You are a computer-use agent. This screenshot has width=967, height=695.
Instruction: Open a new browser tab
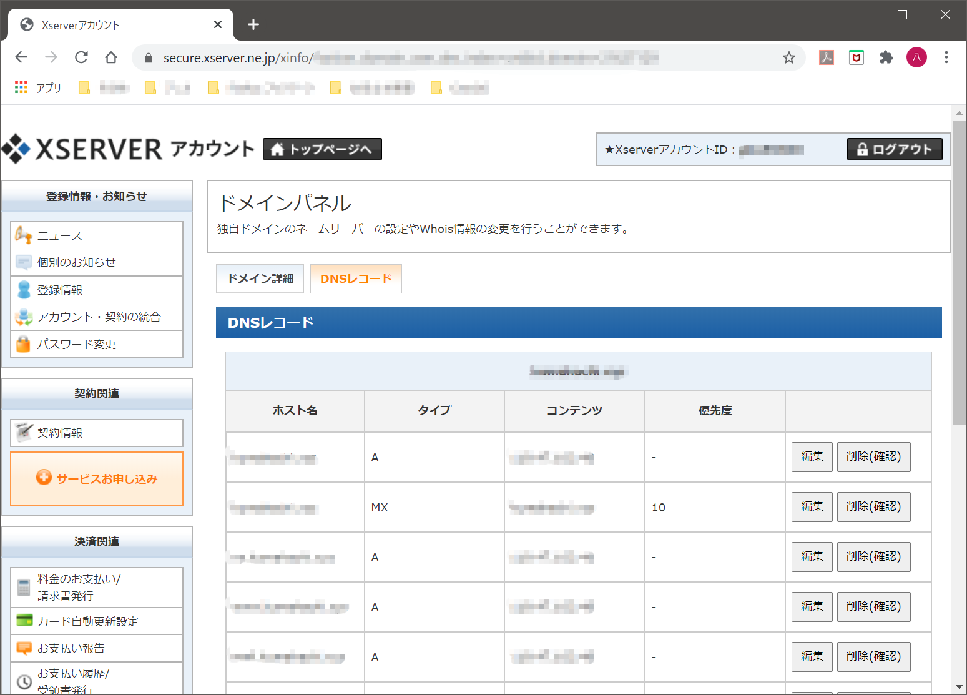(253, 24)
